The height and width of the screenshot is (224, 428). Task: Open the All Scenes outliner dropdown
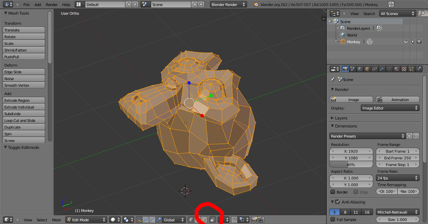click(x=398, y=13)
